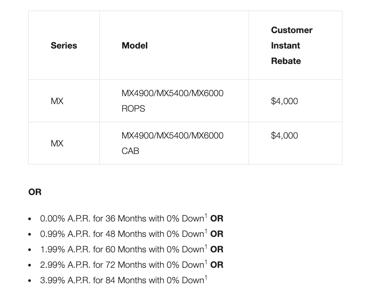
Task: Open footnote 1 on the 60 Months line
Action: coord(206,247)
